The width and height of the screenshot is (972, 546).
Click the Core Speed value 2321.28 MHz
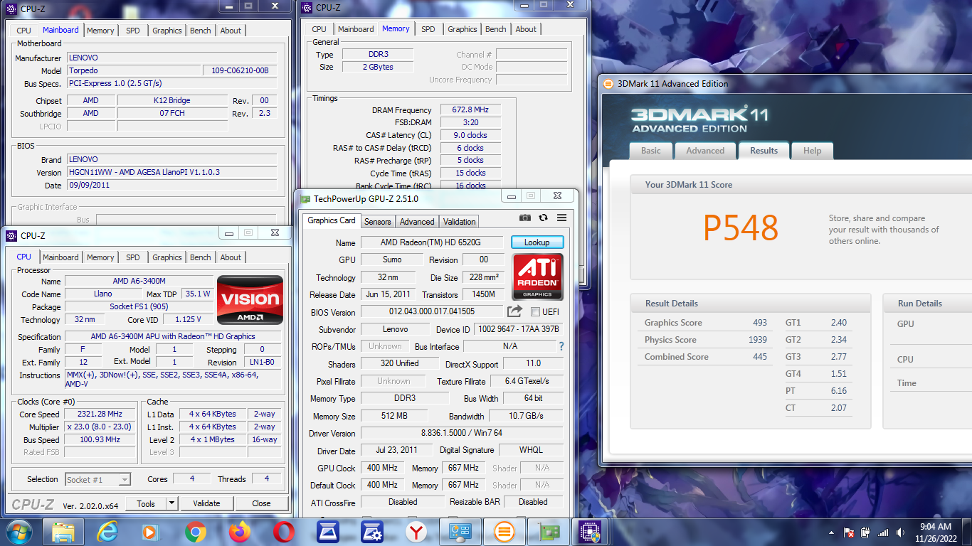pos(100,414)
